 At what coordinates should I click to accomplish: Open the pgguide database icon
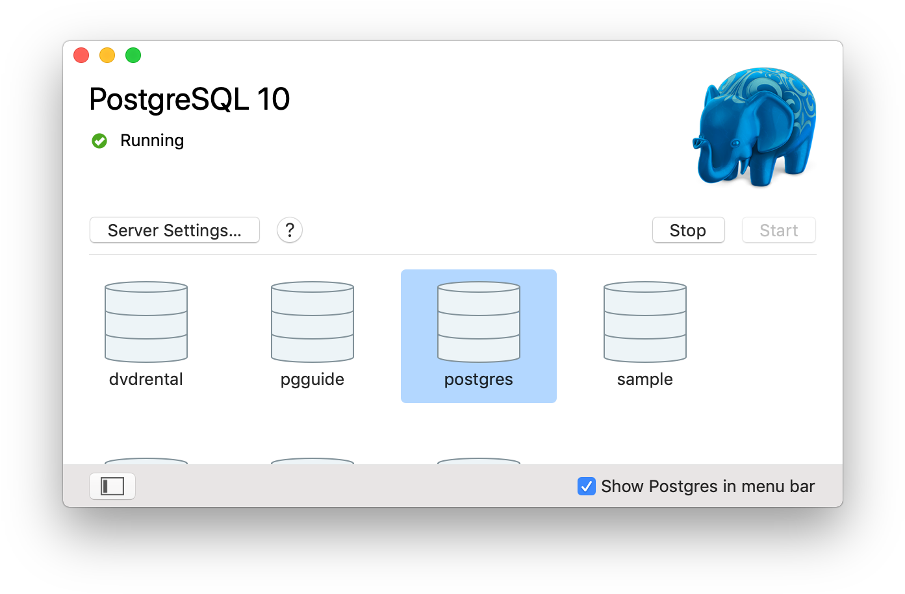312,321
